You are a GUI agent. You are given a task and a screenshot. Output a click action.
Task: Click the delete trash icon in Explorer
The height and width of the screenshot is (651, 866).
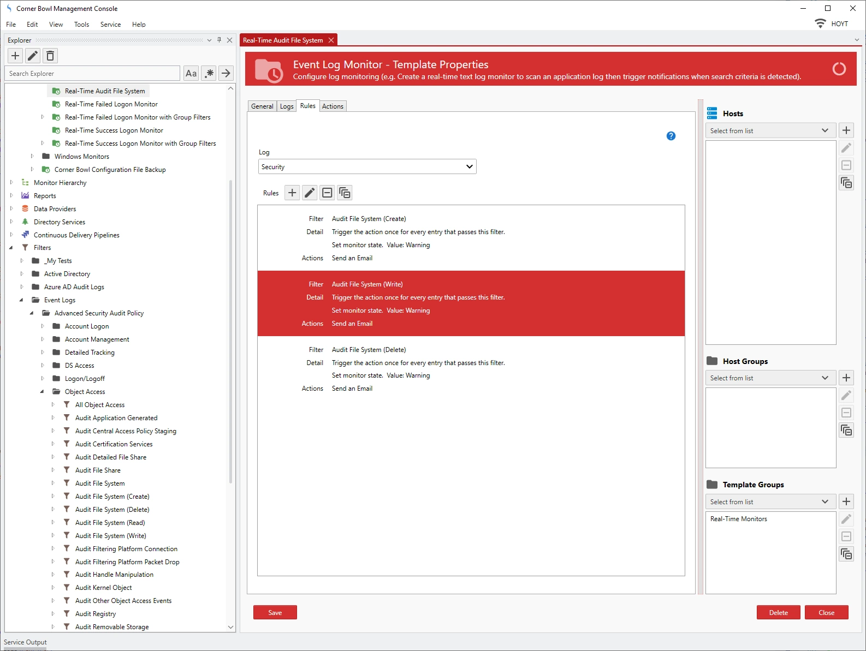tap(50, 56)
